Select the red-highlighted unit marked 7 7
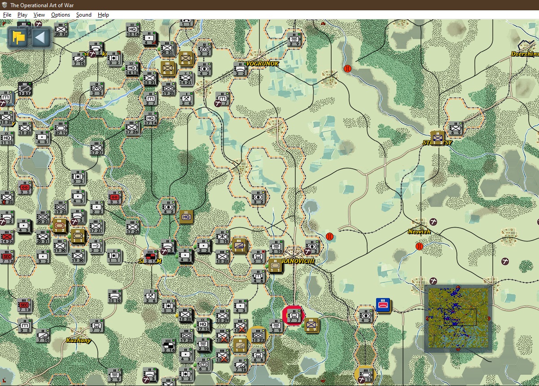This screenshot has height=386, width=539. (x=294, y=316)
